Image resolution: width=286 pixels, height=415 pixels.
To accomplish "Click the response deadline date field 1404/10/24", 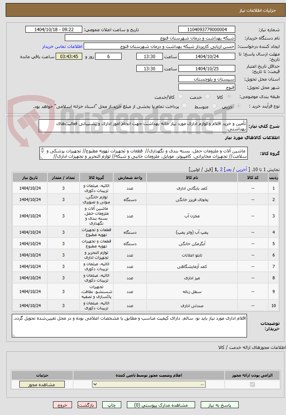I will (x=207, y=56).
